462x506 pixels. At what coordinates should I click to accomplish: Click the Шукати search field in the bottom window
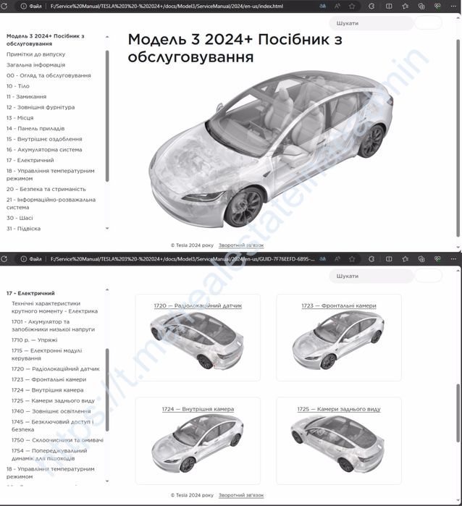tap(371, 276)
